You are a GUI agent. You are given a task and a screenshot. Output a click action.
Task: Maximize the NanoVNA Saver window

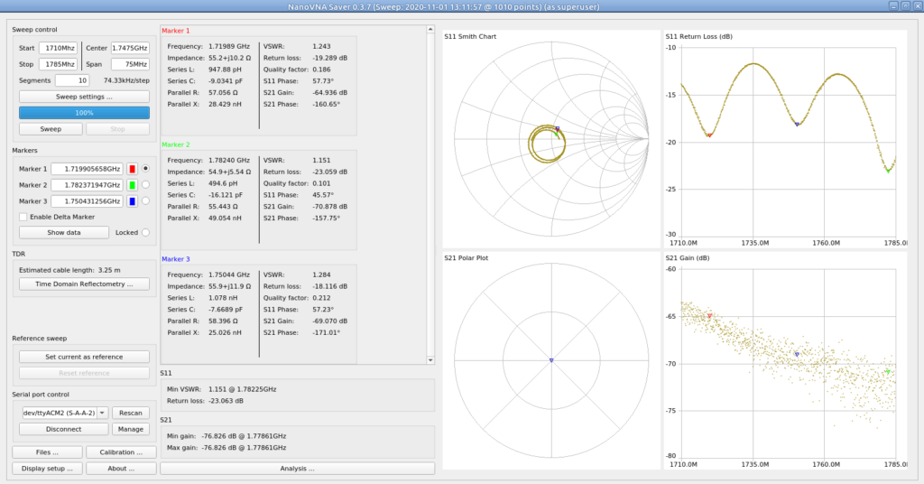[x=905, y=6]
